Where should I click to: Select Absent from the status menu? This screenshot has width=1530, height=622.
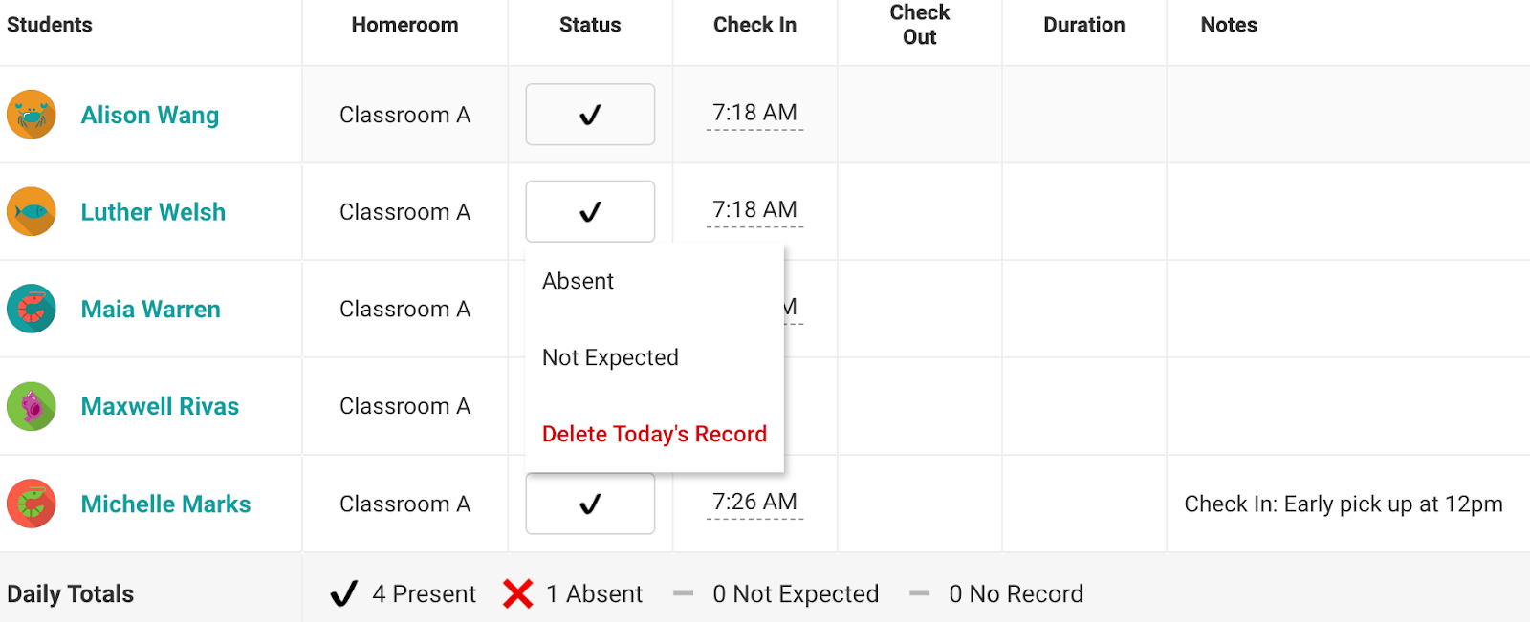click(578, 281)
